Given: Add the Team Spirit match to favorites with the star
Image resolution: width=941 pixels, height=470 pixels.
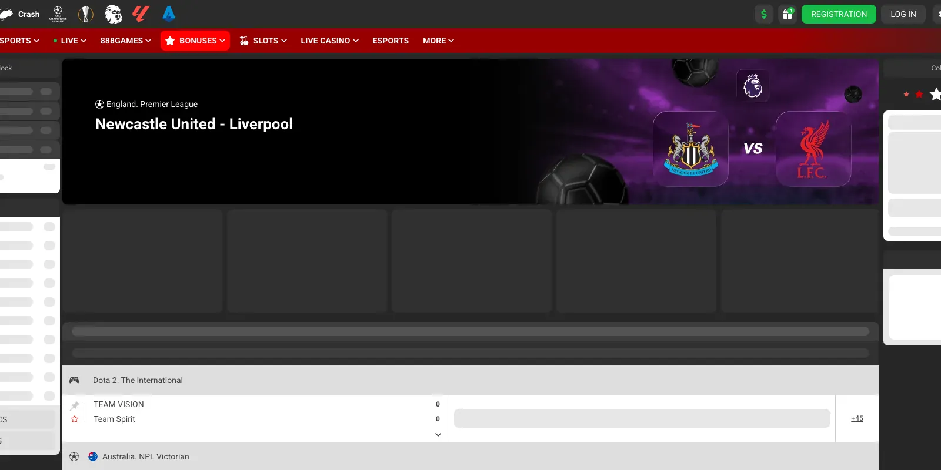Looking at the screenshot, I should pyautogui.click(x=75, y=419).
